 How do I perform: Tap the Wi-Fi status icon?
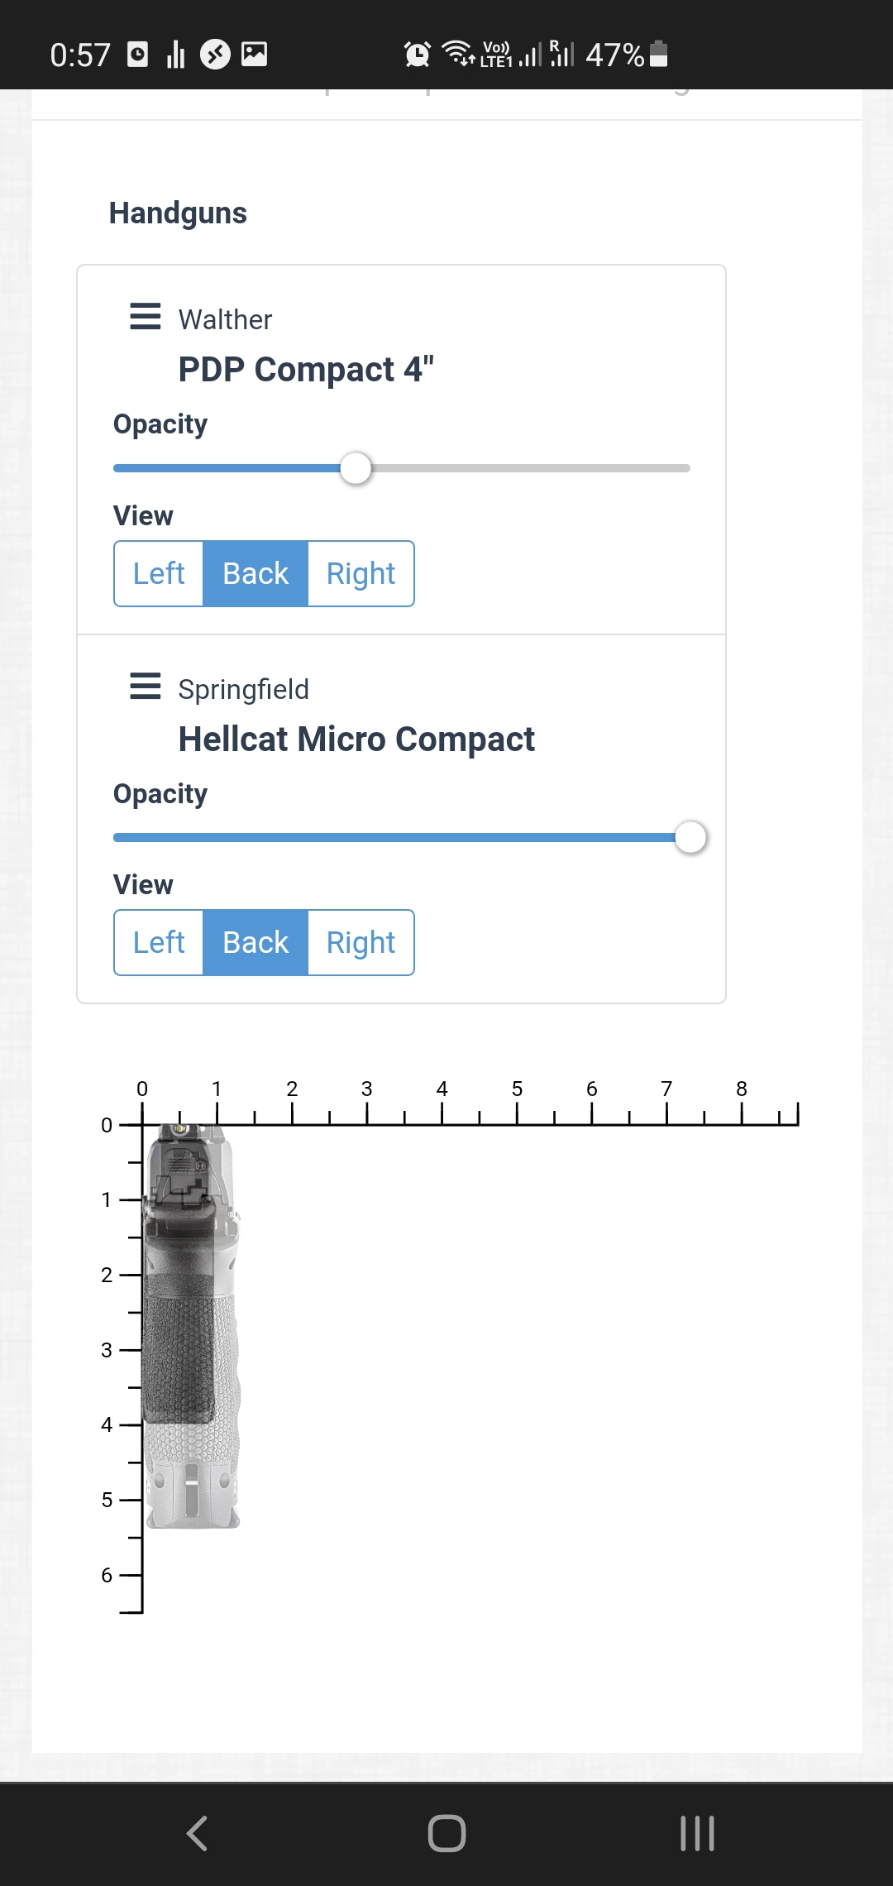(x=457, y=53)
